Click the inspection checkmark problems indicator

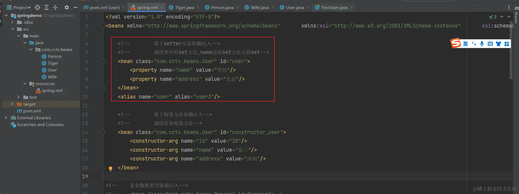click(x=493, y=17)
